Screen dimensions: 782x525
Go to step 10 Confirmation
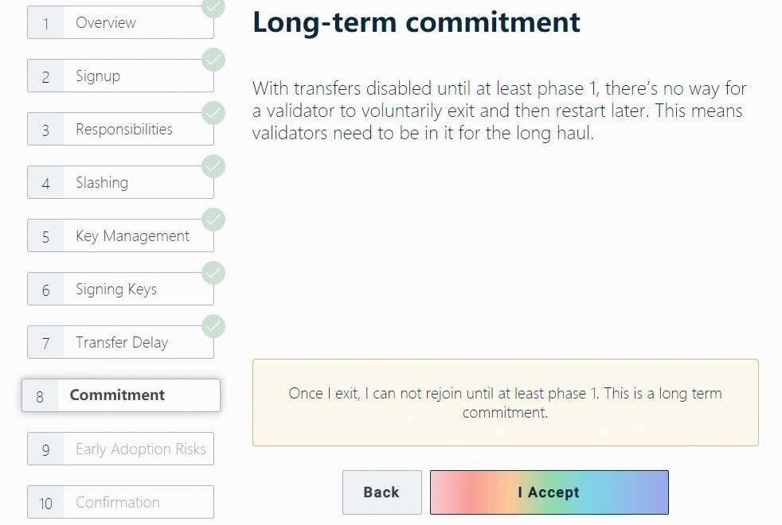pyautogui.click(x=120, y=503)
